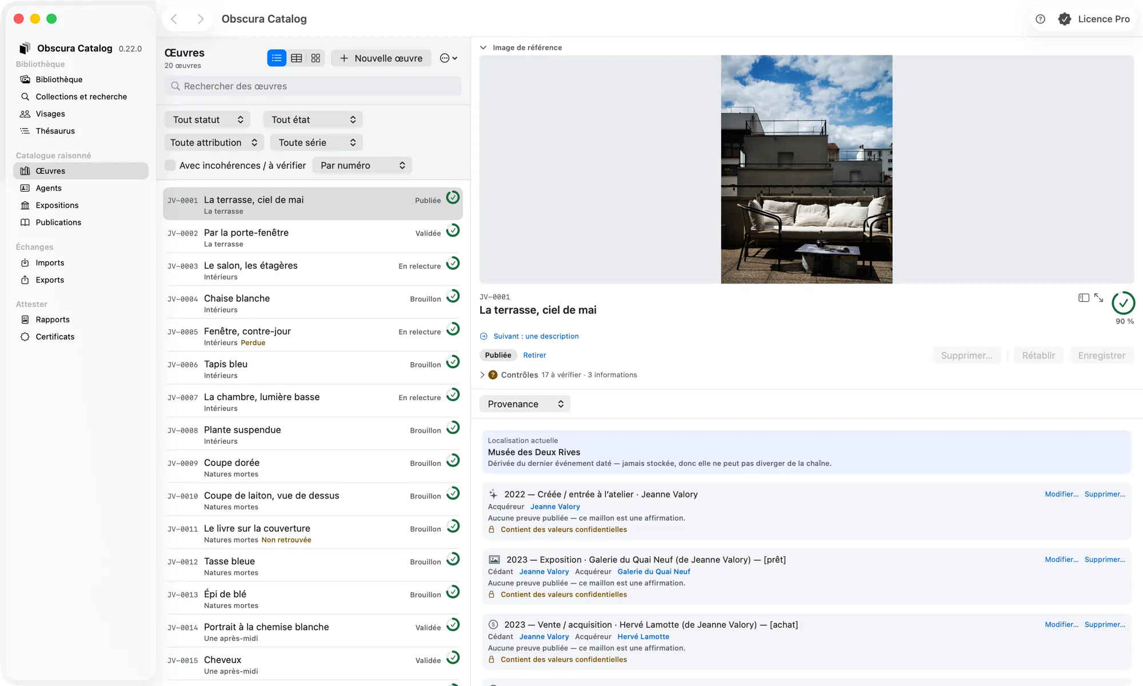Screen dimensions: 1143x686
Task: Open Collections et recherche
Action: 81,97
